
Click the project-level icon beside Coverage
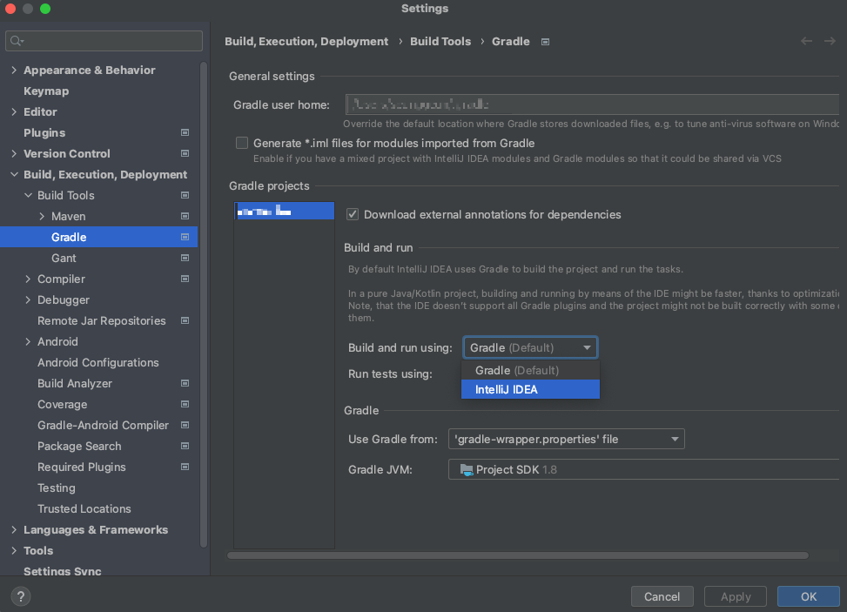[185, 404]
